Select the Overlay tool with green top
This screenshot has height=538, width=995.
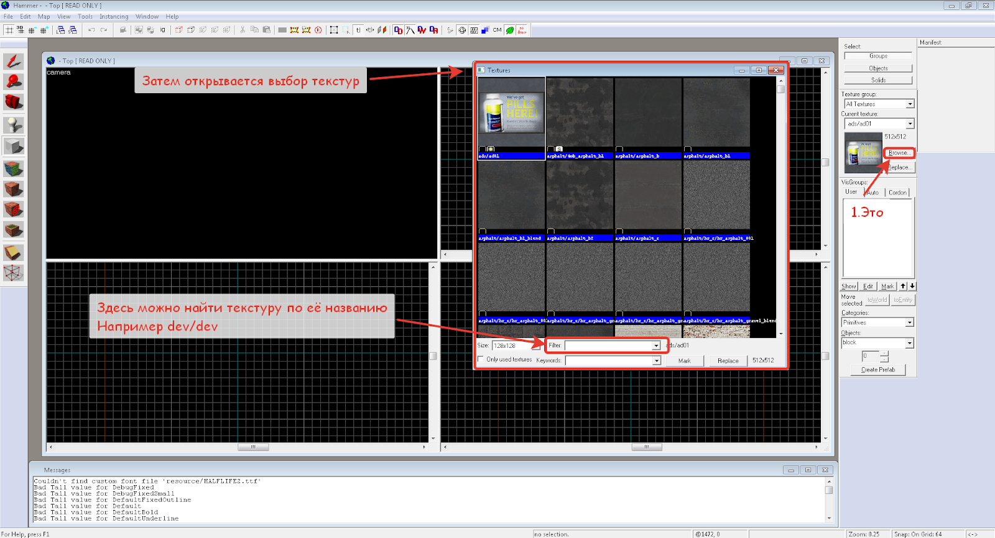click(14, 230)
